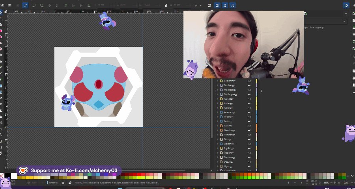Open the dropdown below dock panel tabs
Image resolution: width=355 pixels, height=189 pixels.
click(x=344, y=22)
